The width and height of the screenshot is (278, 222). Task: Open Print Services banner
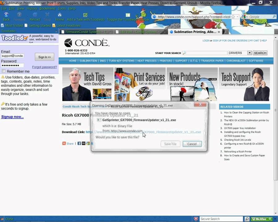point(140,84)
